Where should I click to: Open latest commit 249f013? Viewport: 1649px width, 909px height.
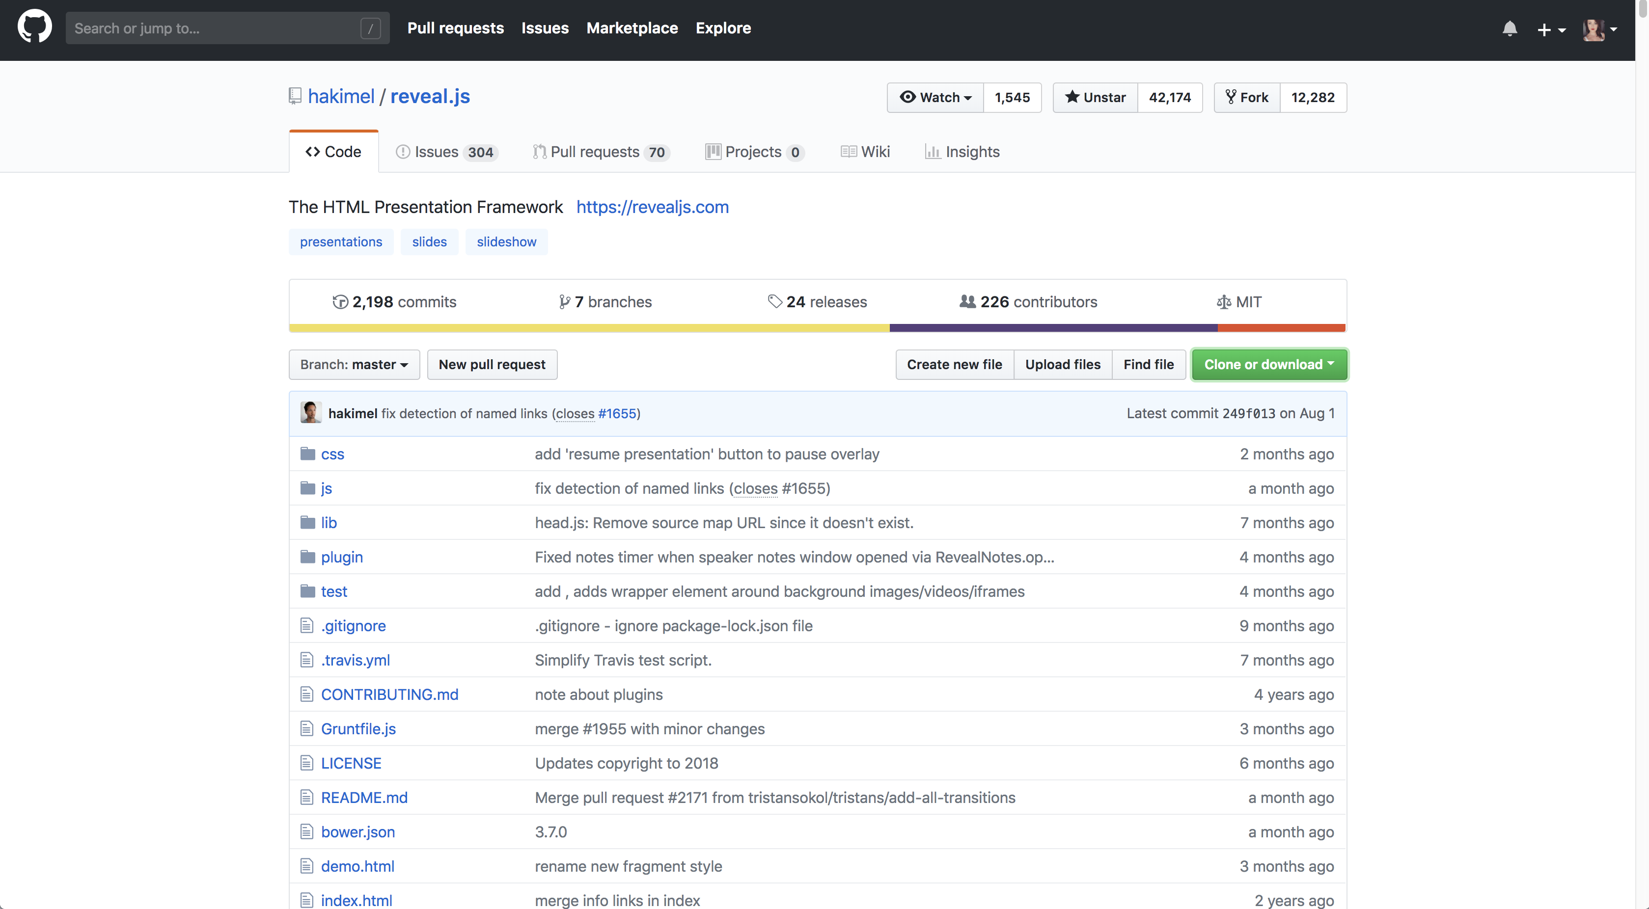tap(1248, 414)
